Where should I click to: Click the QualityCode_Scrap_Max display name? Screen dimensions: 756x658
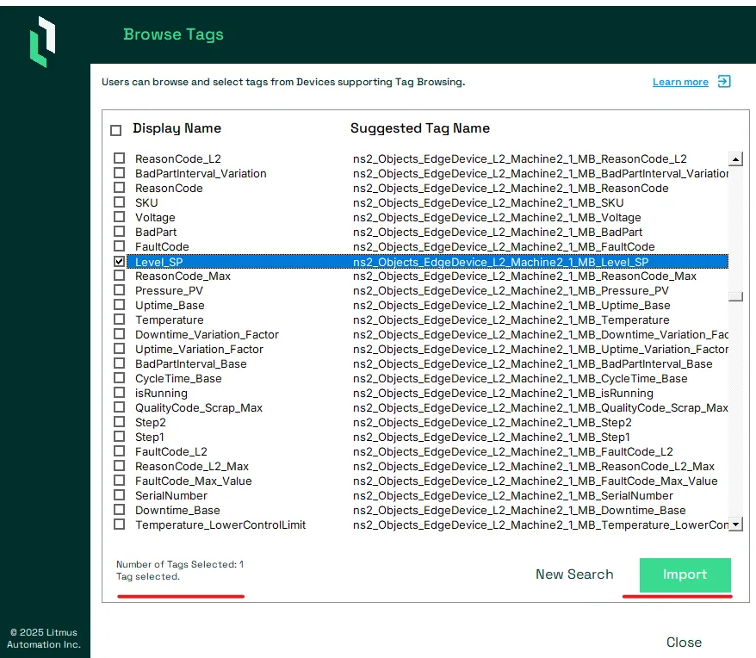pyautogui.click(x=199, y=407)
